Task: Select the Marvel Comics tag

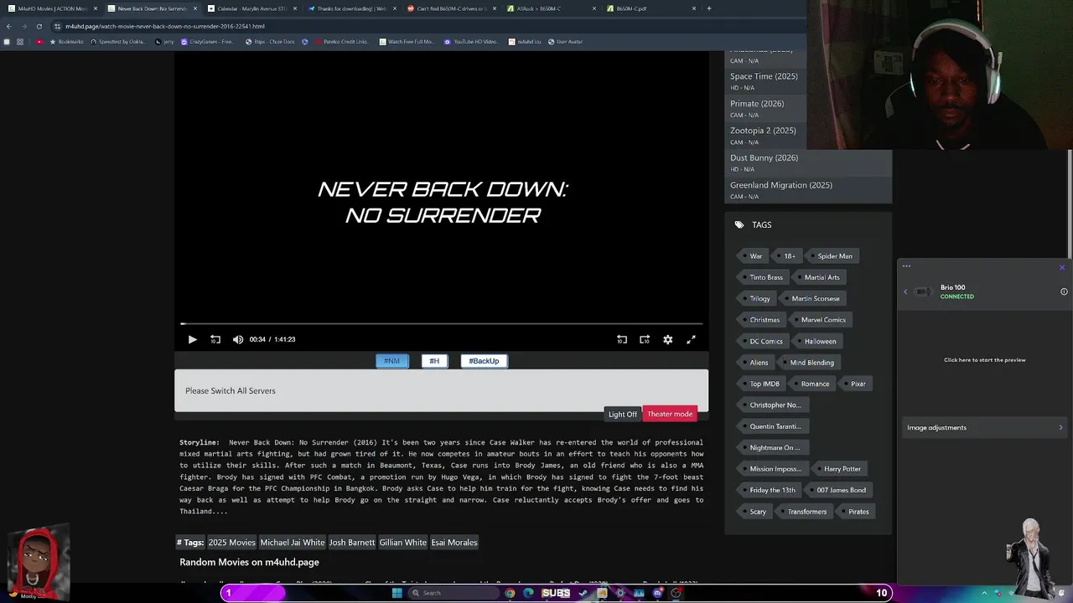Action: 822,320
